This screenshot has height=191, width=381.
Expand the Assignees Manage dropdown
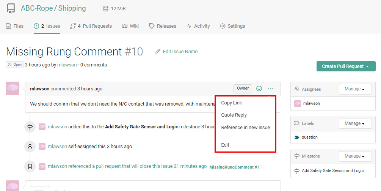354,89
